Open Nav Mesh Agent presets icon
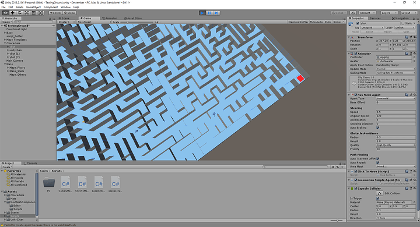Screen dimensions: 420x227 click(411, 95)
